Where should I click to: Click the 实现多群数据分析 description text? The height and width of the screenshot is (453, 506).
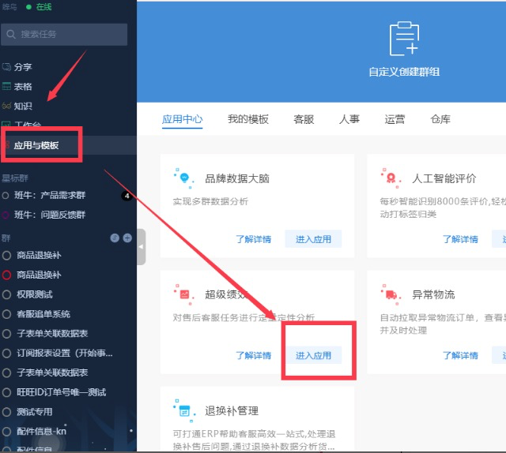point(210,202)
